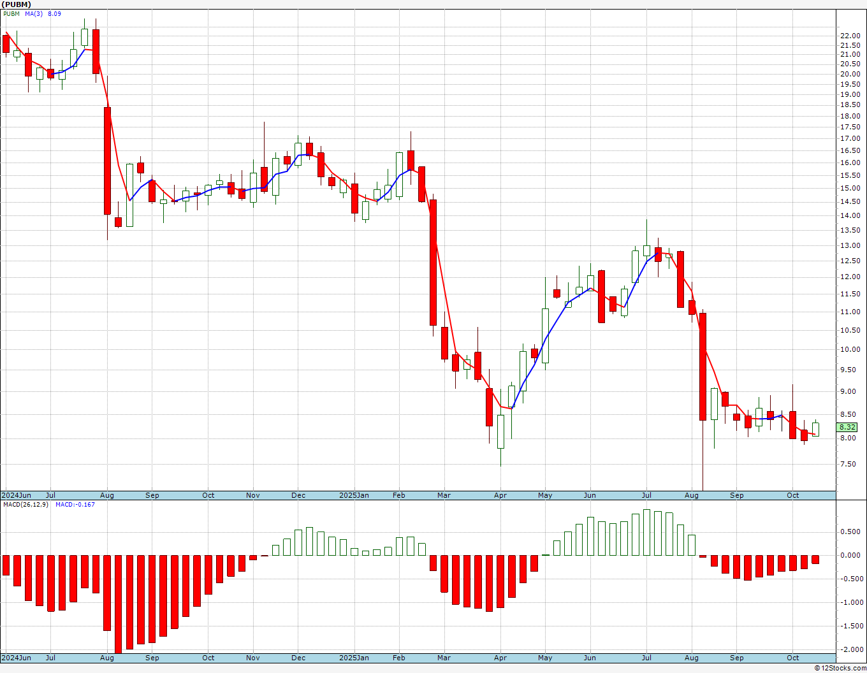Click the 13.00 price axis label

point(849,245)
